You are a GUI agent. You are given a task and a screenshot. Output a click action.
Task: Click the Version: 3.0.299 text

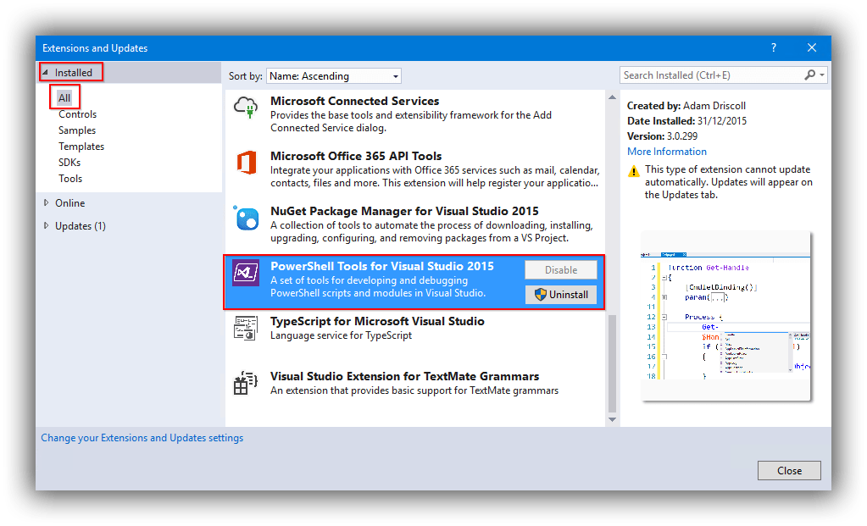pyautogui.click(x=663, y=136)
